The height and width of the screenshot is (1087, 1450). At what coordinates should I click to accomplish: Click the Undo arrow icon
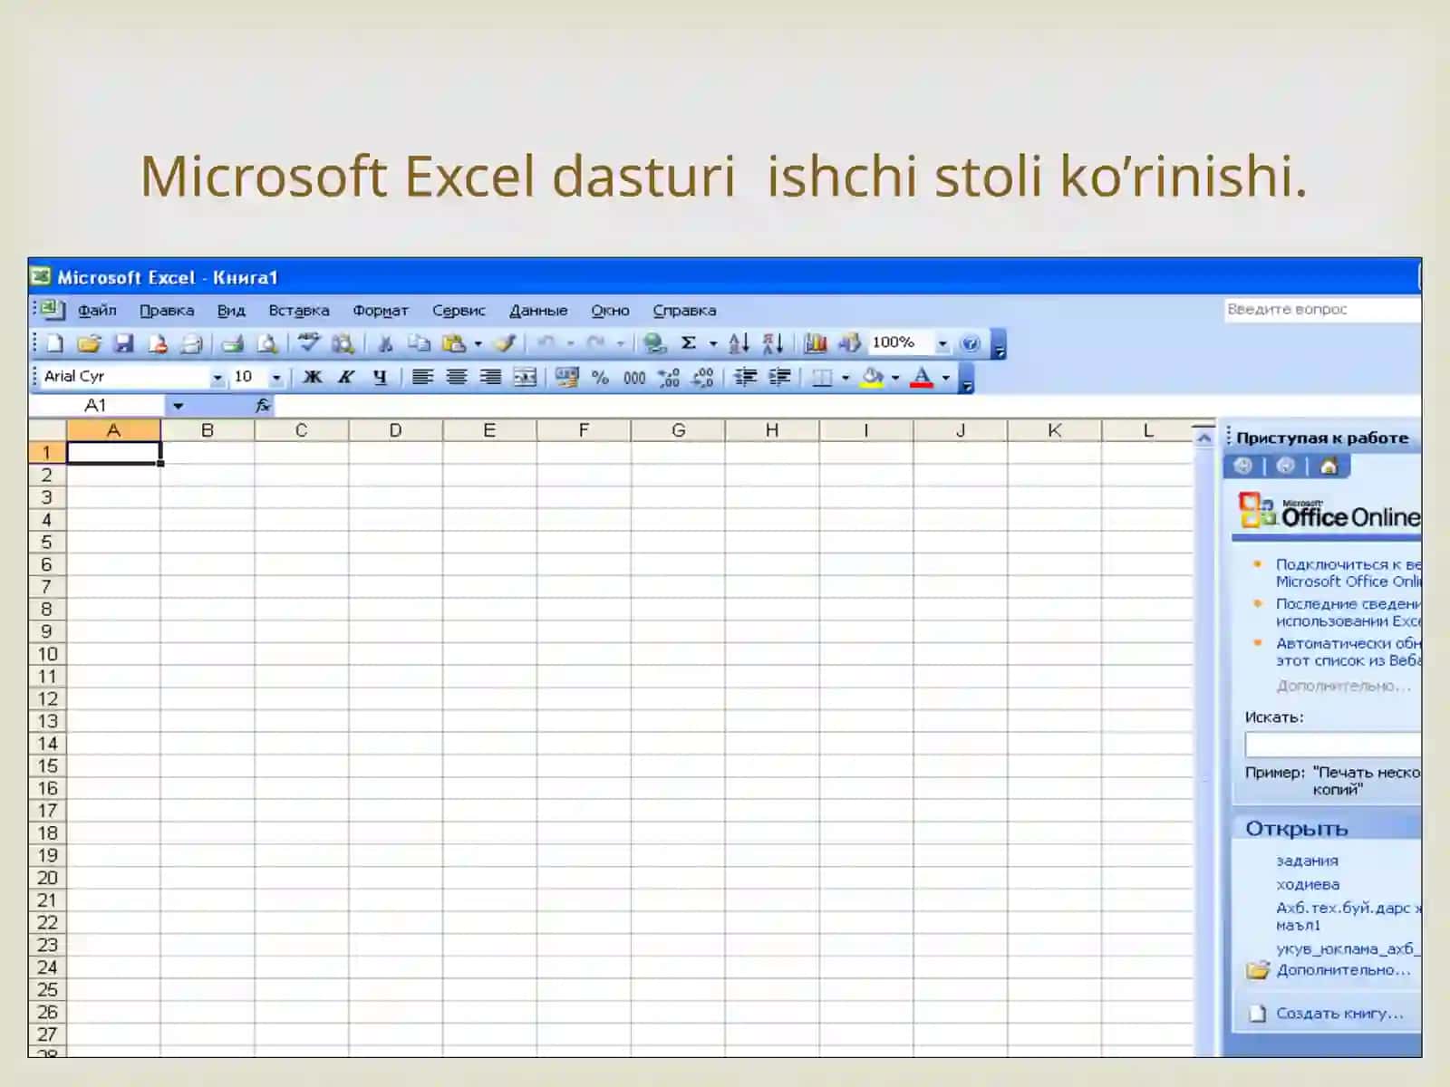click(546, 342)
